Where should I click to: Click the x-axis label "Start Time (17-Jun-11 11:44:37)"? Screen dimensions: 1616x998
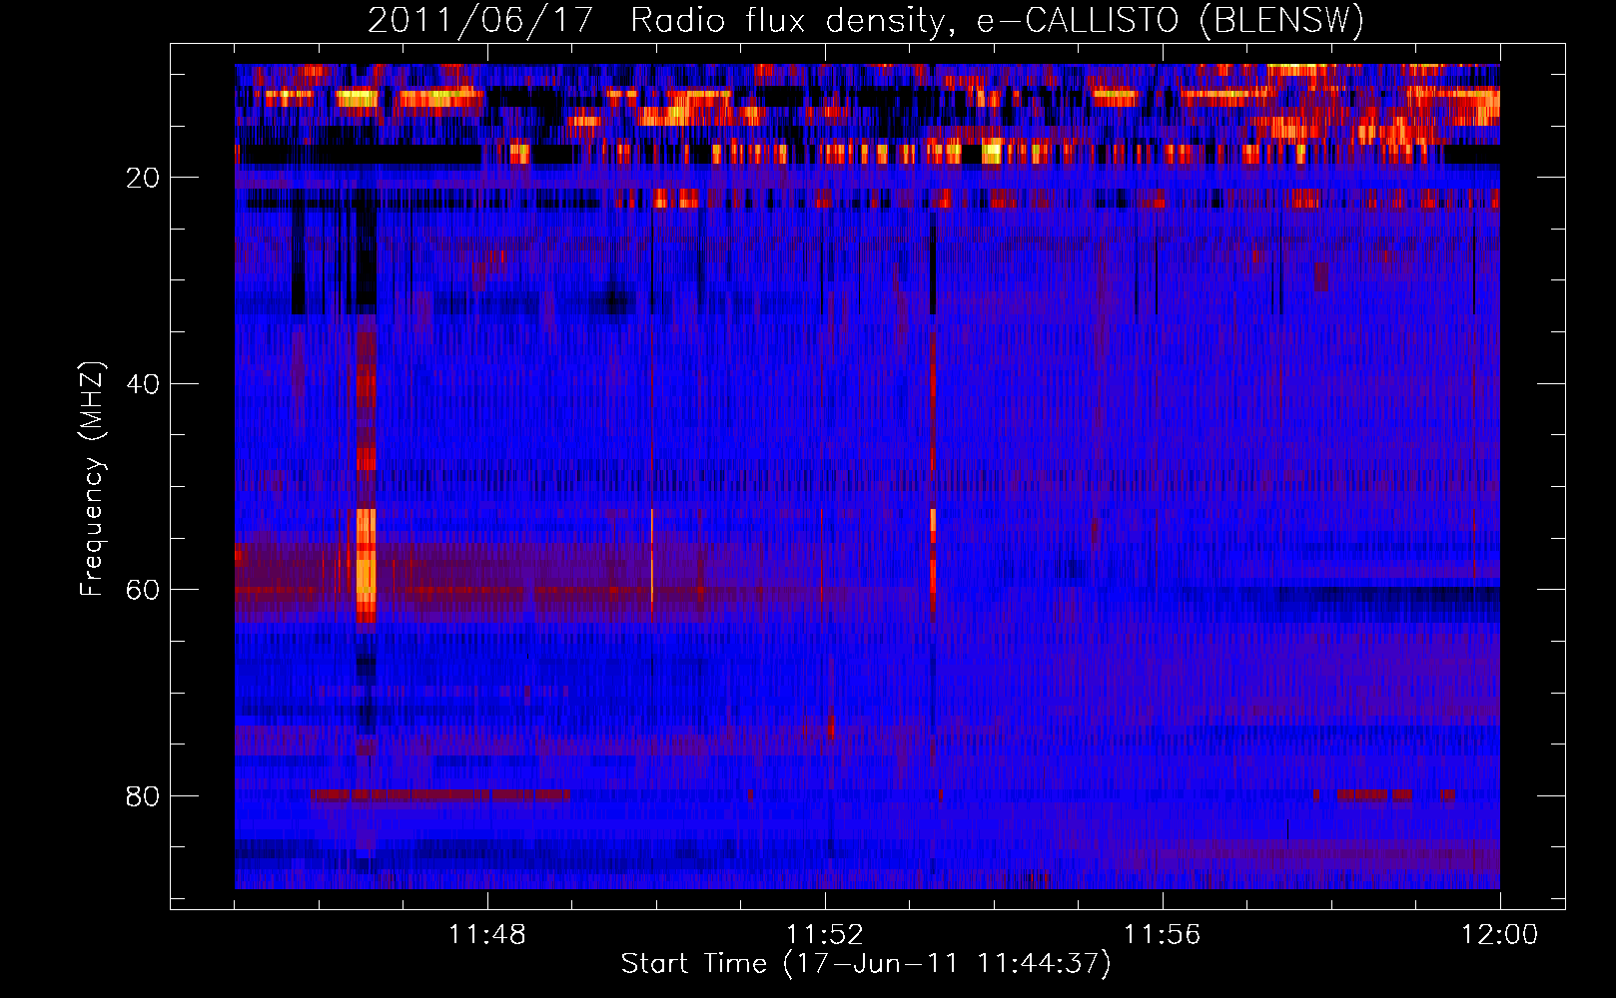(x=866, y=964)
